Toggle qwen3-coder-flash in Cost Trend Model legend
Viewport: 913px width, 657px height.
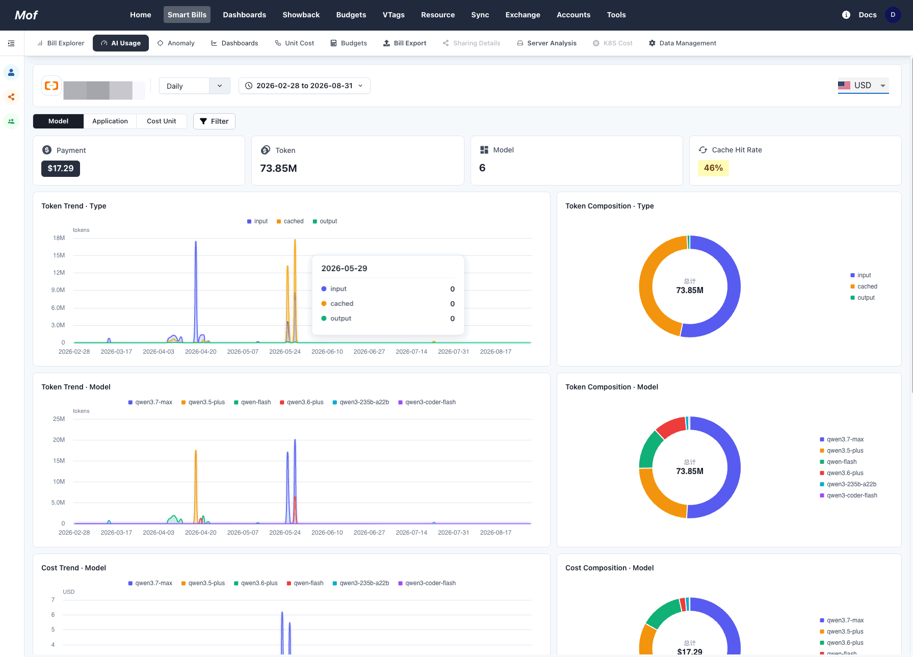(x=427, y=583)
